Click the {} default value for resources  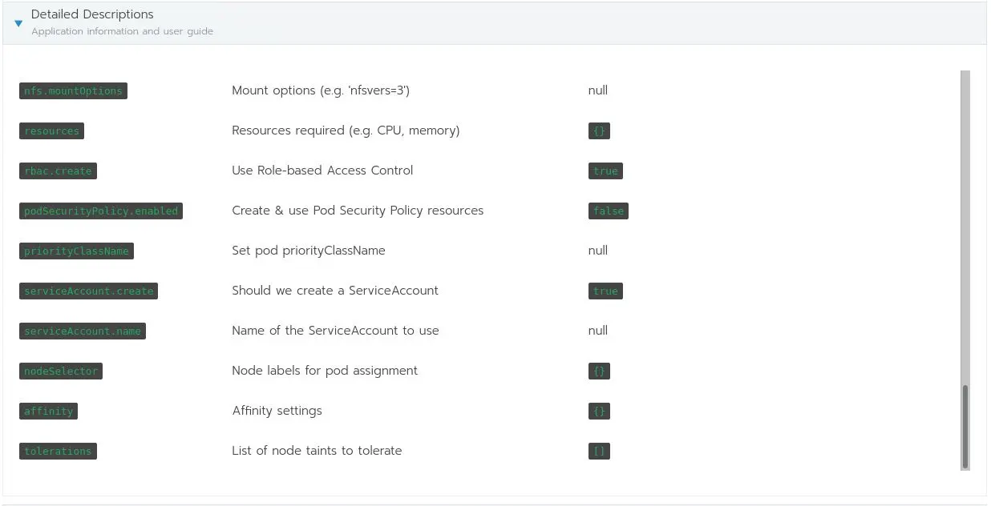coord(599,131)
